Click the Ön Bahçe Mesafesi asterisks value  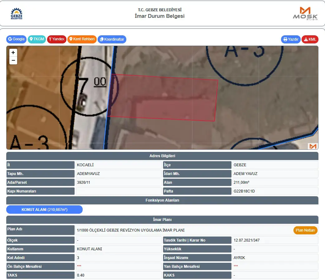[x=79, y=266]
